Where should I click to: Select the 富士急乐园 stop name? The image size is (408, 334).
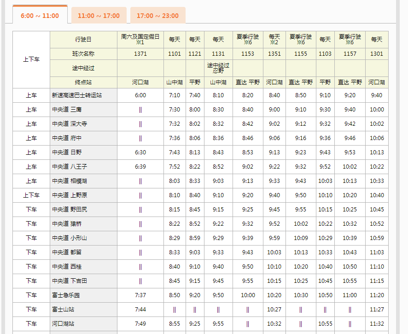click(x=66, y=295)
